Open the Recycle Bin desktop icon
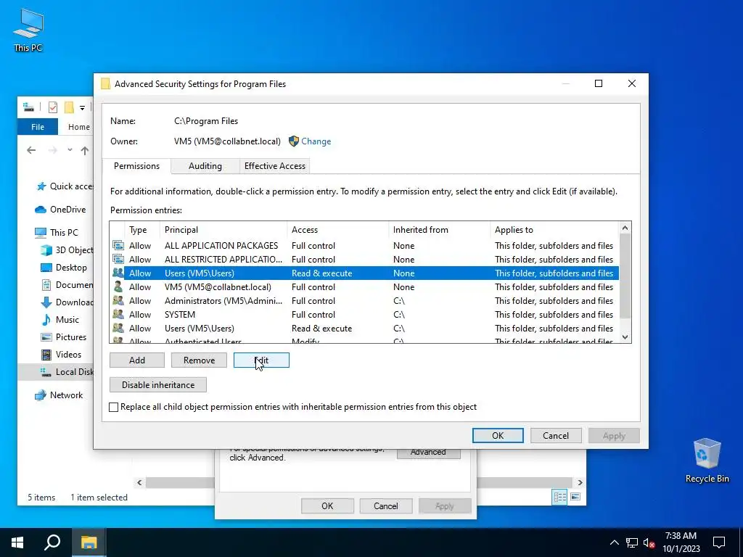 coord(707,459)
